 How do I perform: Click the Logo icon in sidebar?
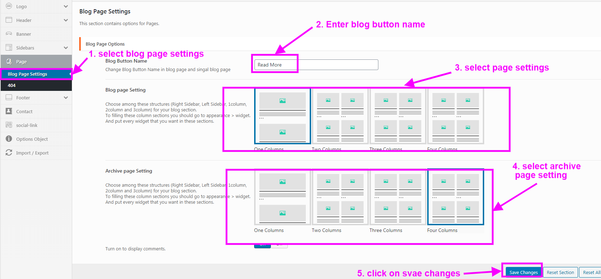9,6
